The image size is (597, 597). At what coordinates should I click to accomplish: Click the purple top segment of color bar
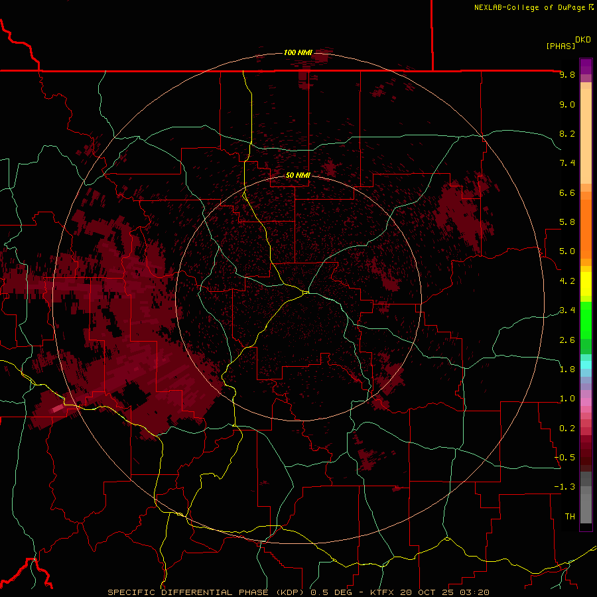click(x=586, y=66)
